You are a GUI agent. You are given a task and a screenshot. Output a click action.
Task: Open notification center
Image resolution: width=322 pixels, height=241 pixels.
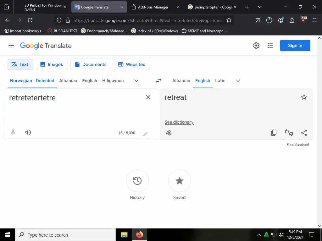click(x=312, y=235)
